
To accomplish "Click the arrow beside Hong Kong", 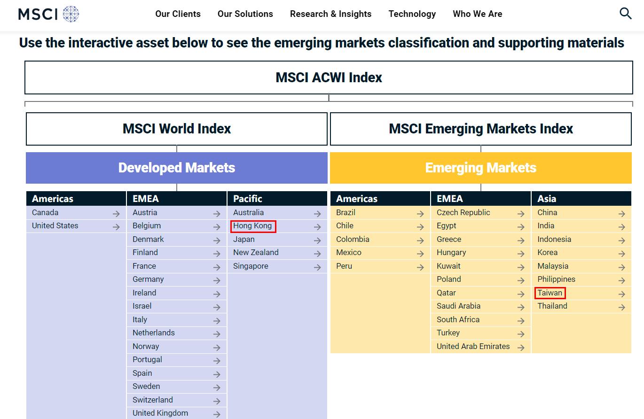I will click(317, 227).
